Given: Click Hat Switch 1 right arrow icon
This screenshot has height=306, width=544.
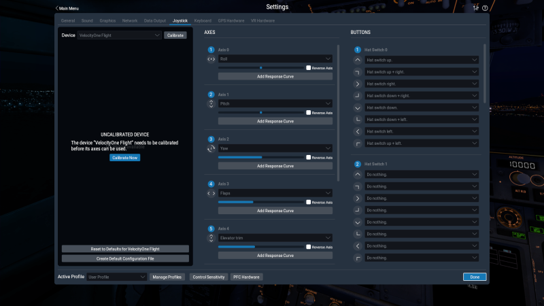Looking at the screenshot, I should click(358, 199).
